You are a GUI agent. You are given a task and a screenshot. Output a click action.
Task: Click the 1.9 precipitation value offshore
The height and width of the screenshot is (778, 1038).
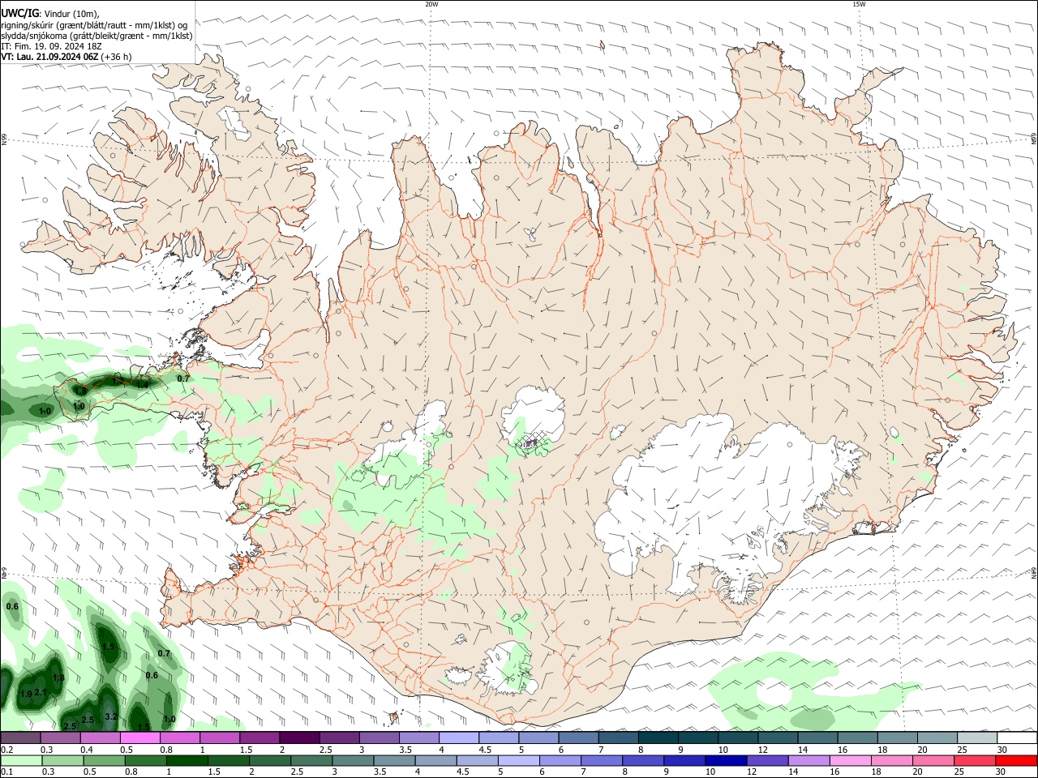coord(26,695)
